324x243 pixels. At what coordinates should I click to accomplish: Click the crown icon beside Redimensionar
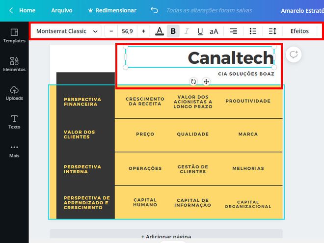click(x=90, y=10)
